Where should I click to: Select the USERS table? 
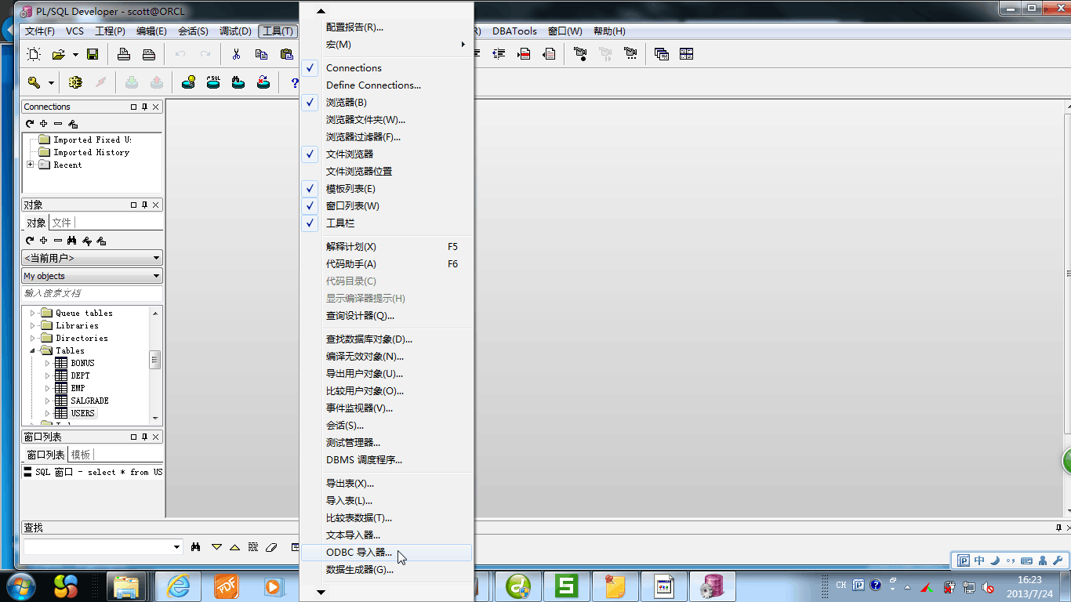[82, 413]
